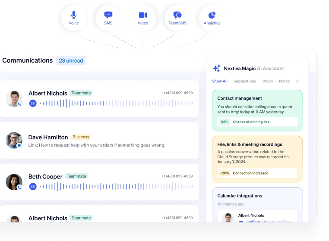This screenshot has height=241, width=329.
Task: Seek within Albert Nichols' first audio waveform
Action: 117,103
